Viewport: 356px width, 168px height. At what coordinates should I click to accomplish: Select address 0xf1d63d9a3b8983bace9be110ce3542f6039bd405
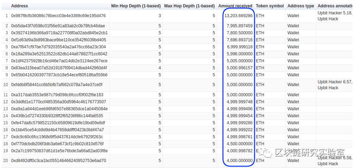click(x=59, y=40)
